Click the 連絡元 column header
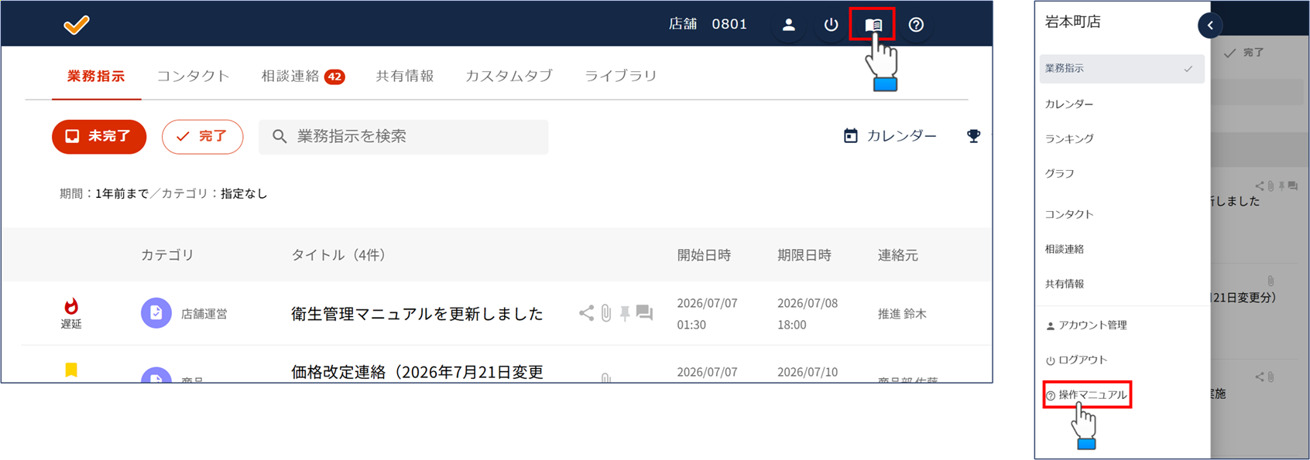The image size is (1310, 460). coord(898,255)
